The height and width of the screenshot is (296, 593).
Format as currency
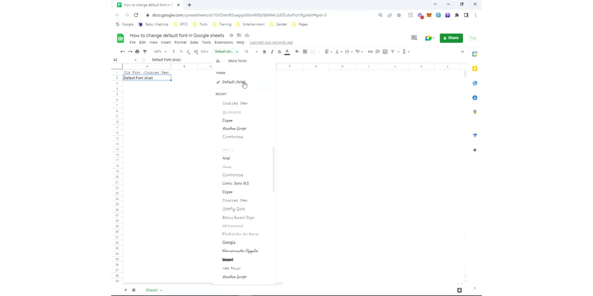point(174,52)
